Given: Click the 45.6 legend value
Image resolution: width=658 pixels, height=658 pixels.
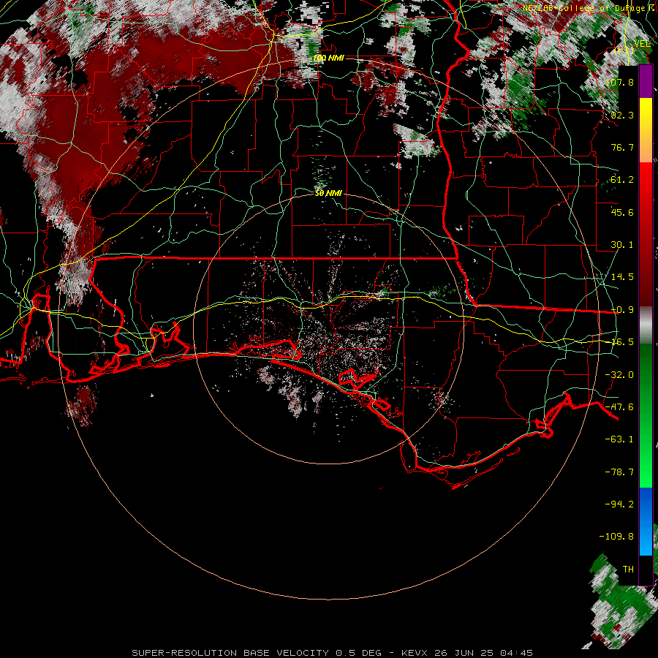Looking at the screenshot, I should click(x=622, y=212).
